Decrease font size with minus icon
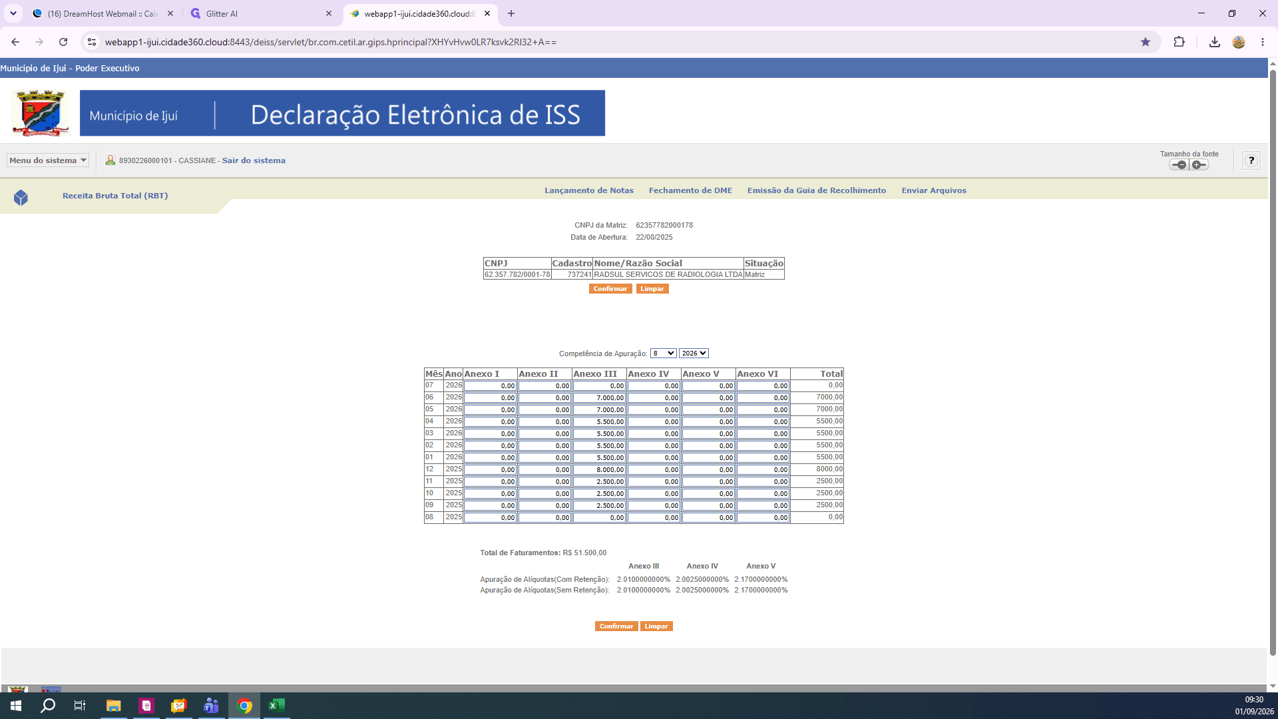The image size is (1278, 719). point(1179,164)
